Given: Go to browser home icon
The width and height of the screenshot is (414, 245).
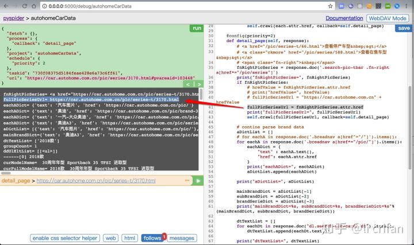Looking at the screenshot, I should pos(34,6).
